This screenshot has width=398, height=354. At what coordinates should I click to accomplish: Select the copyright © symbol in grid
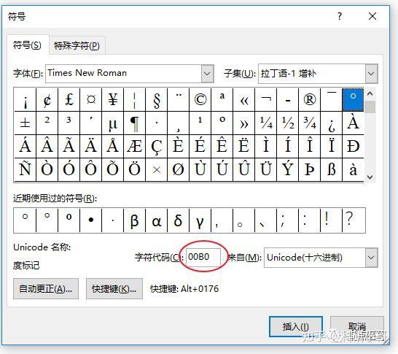[x=200, y=100]
